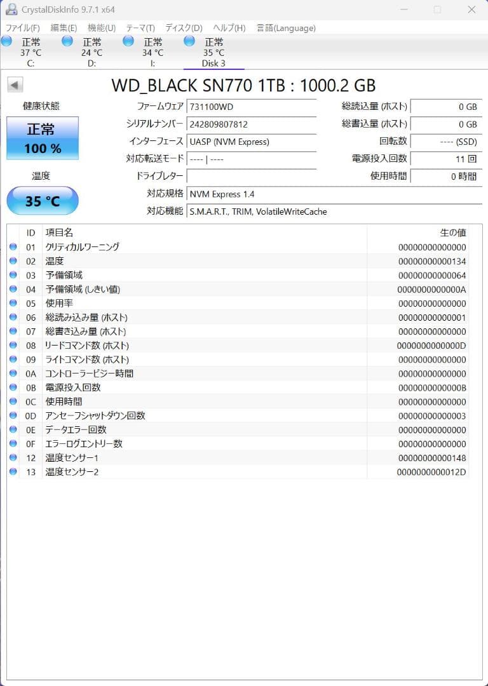Viewport: 488px width, 686px height.
Task: Click the interface field UASP (NVM Express)
Action: pyautogui.click(x=251, y=142)
